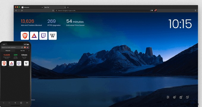Reload the page in desktop browser
Image resolution: width=202 pixels, height=107 pixels.
tap(22, 11)
